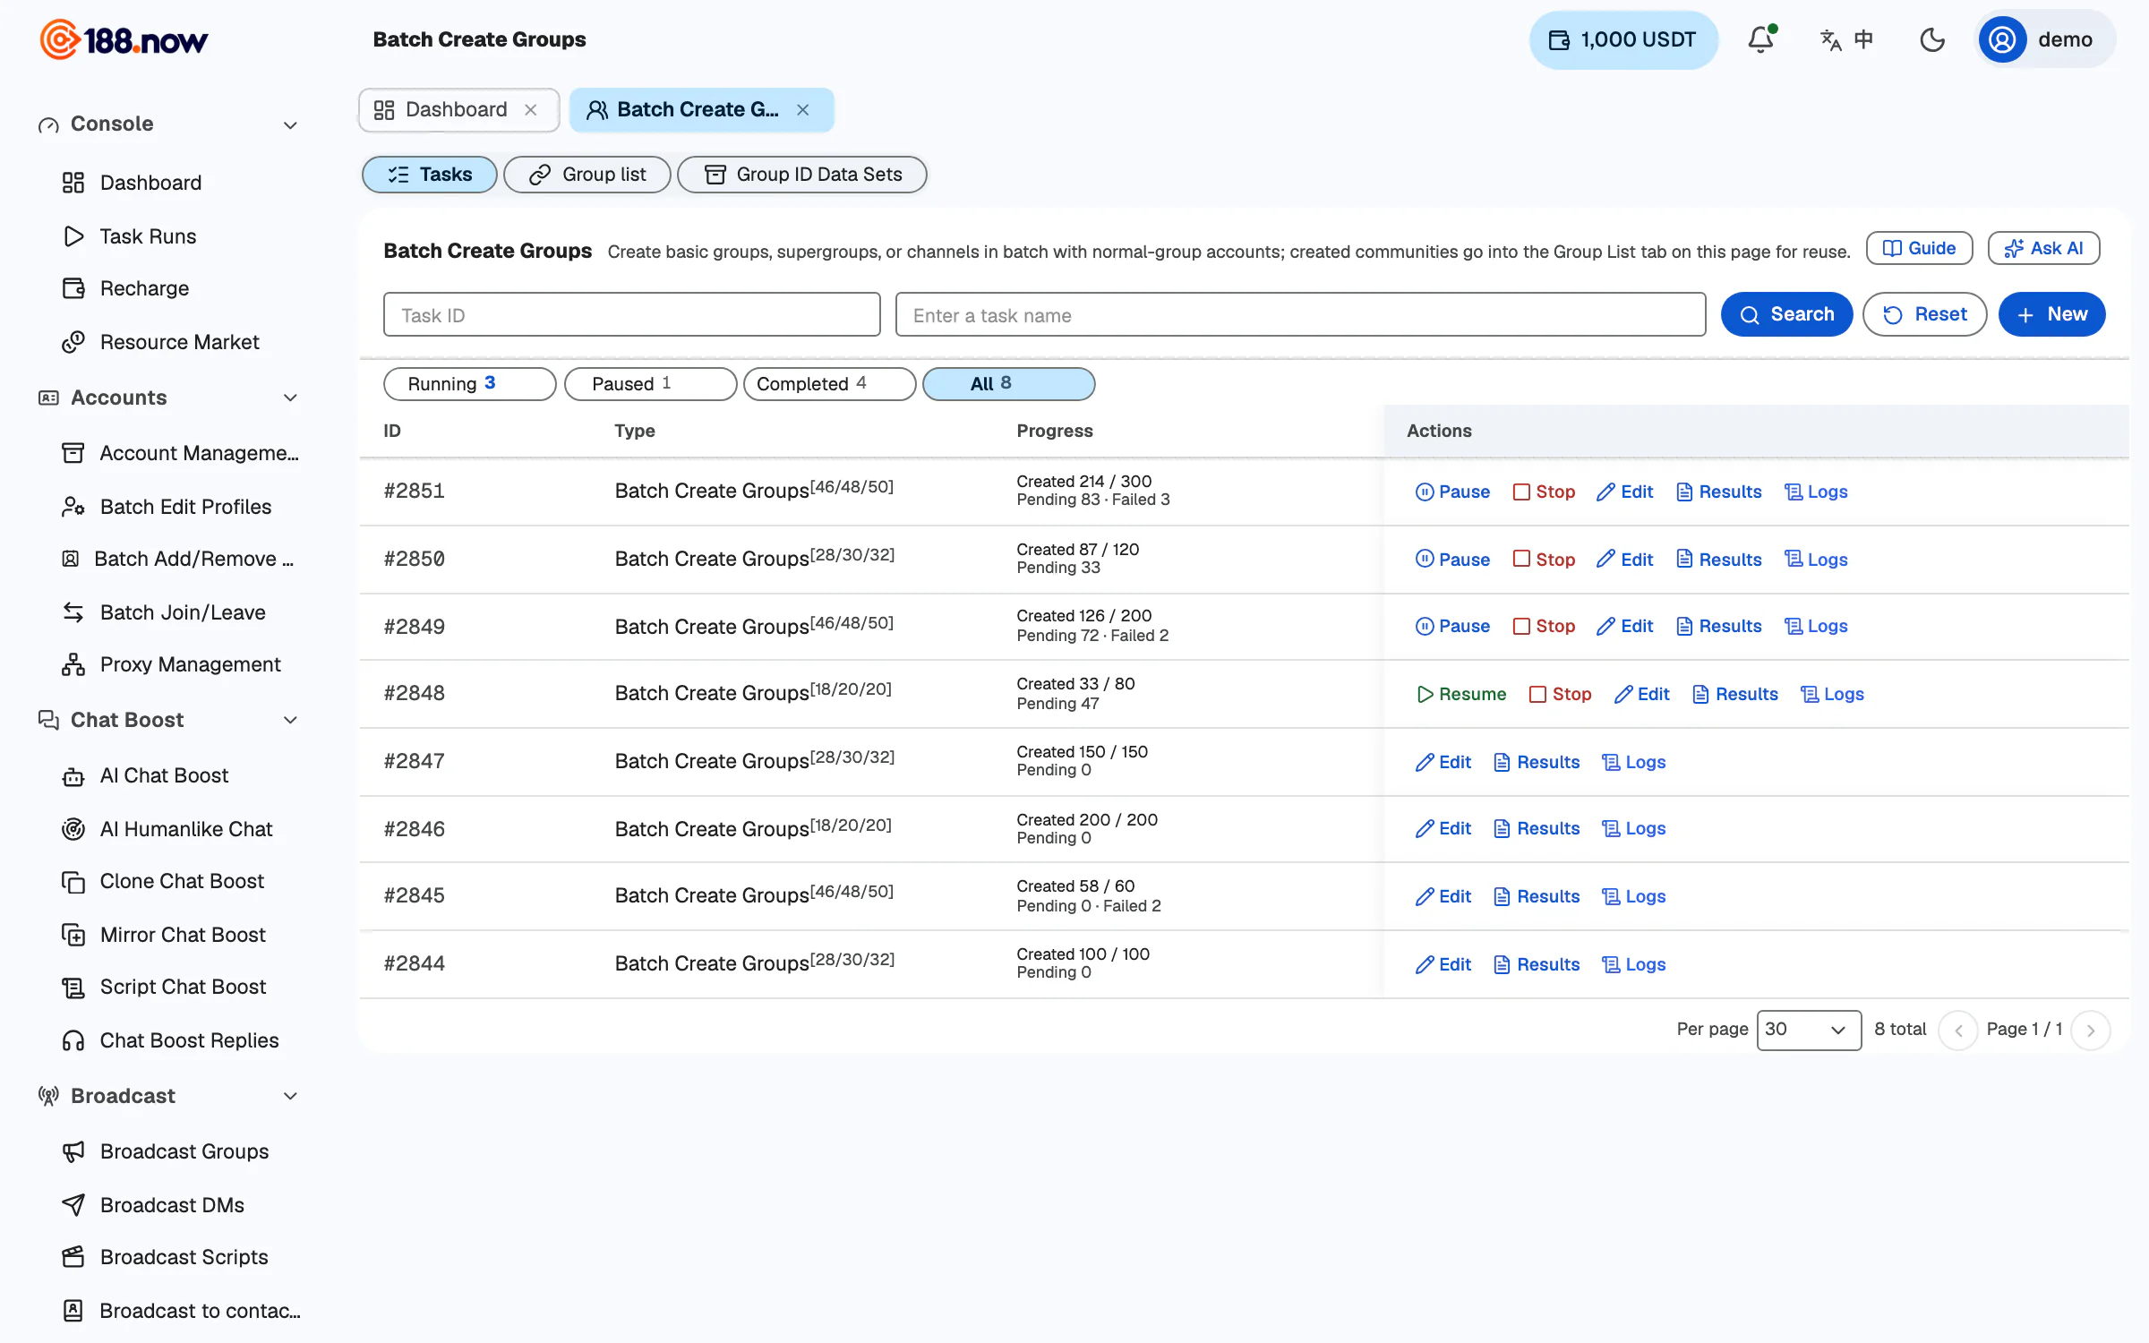Pause task #2851
The image size is (2149, 1343).
point(1452,492)
